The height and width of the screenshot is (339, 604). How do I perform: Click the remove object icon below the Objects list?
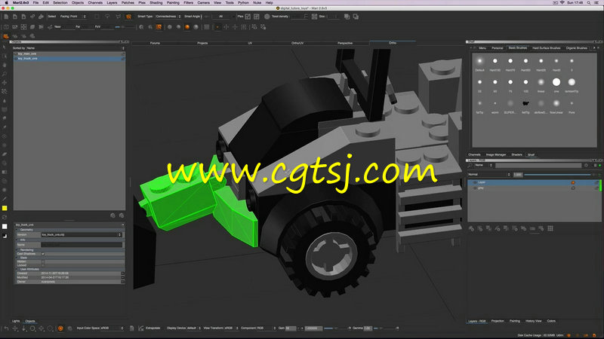[x=122, y=215]
